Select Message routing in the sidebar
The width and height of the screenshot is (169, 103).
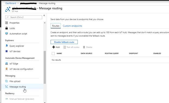22,87
